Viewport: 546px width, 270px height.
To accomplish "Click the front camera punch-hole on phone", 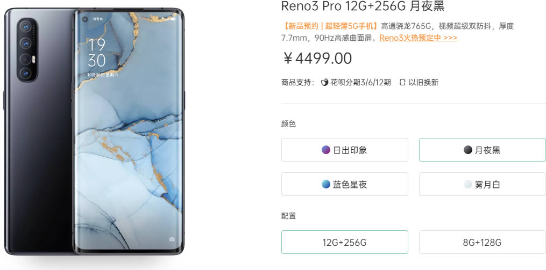I will (x=84, y=19).
